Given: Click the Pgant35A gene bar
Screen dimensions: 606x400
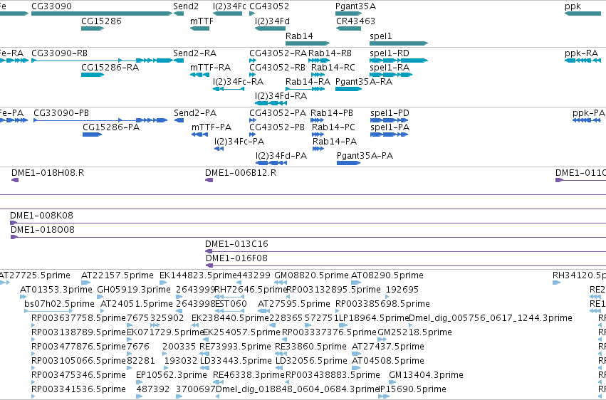Looking at the screenshot, I should [x=349, y=14].
